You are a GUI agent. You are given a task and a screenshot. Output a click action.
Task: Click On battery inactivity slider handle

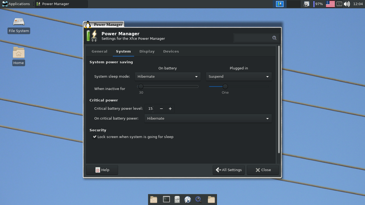tap(141, 86)
